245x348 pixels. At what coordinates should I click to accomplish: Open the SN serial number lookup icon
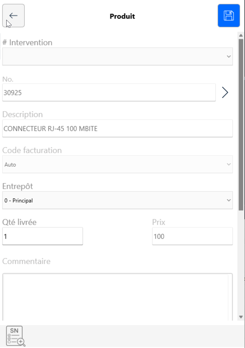[x=16, y=336]
